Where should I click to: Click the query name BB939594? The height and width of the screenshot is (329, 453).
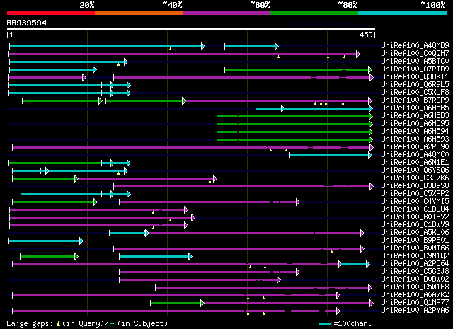27,23
